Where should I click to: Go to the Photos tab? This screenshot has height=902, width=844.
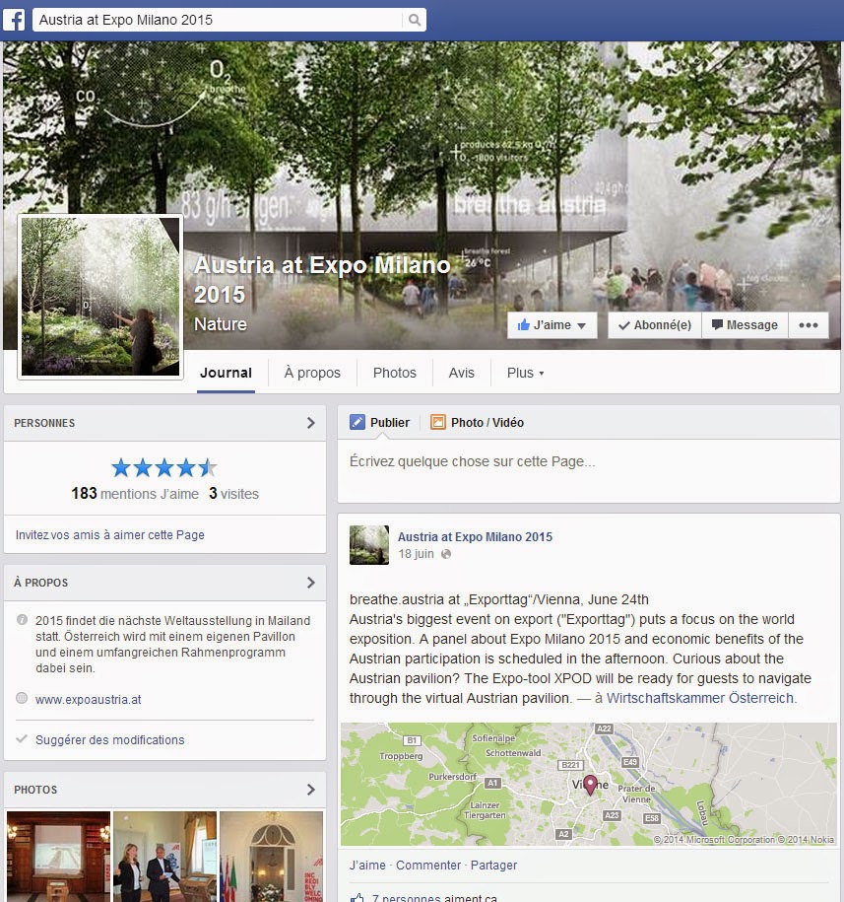tap(395, 373)
